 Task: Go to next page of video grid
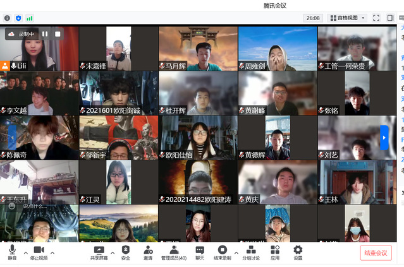point(384,137)
